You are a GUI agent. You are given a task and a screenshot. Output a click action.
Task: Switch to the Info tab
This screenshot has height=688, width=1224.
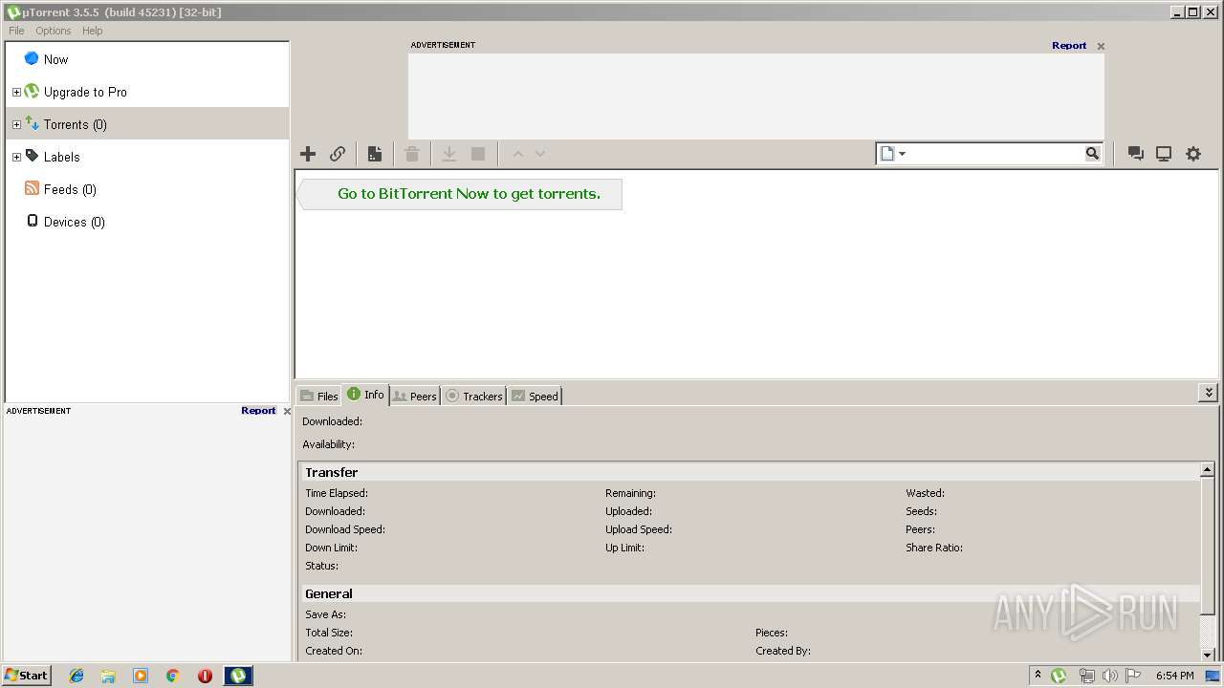[x=365, y=395]
